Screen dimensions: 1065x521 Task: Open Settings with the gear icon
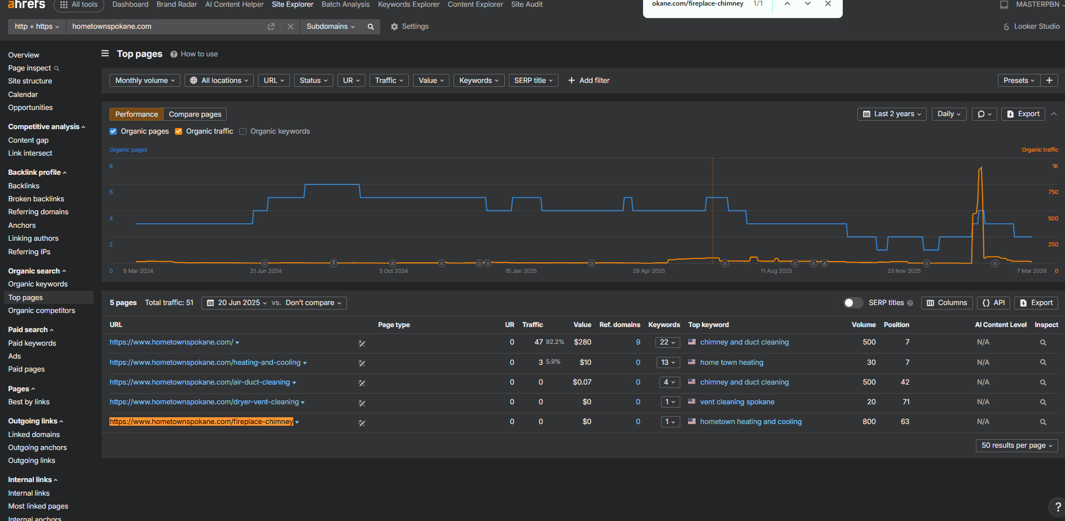(x=410, y=27)
